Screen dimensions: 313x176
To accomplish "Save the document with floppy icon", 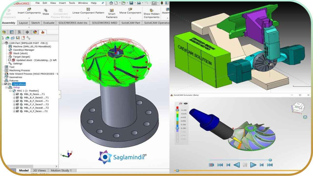I will tap(131, 3).
